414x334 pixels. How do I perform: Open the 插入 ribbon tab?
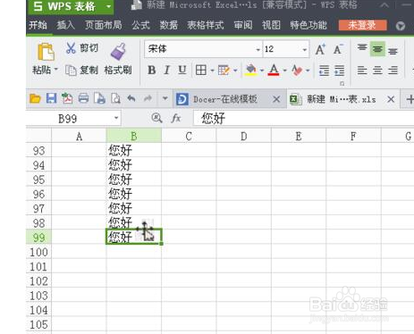pos(65,25)
